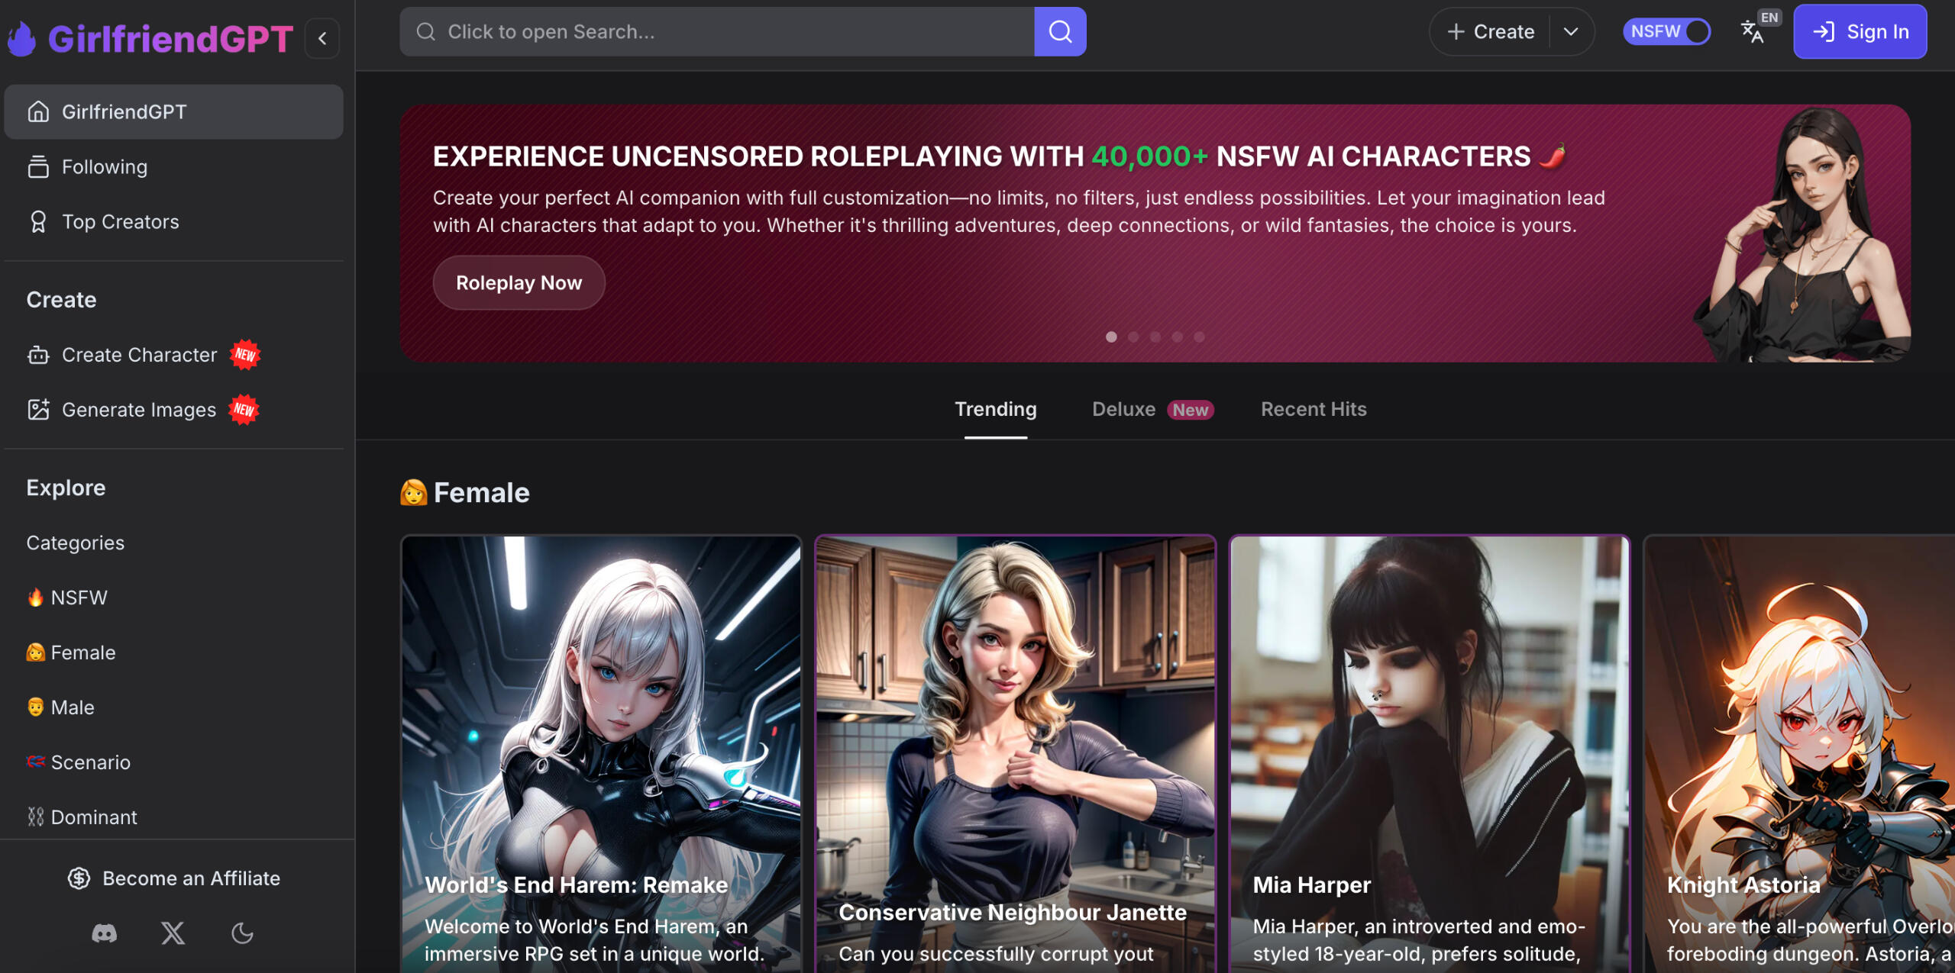Open Create Character in sidebar
Image resolution: width=1955 pixels, height=973 pixels.
[x=139, y=355]
